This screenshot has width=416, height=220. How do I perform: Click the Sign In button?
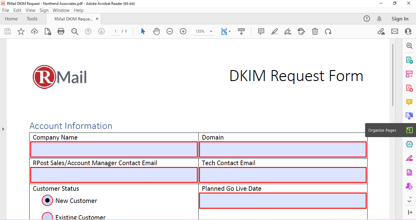[x=400, y=19]
